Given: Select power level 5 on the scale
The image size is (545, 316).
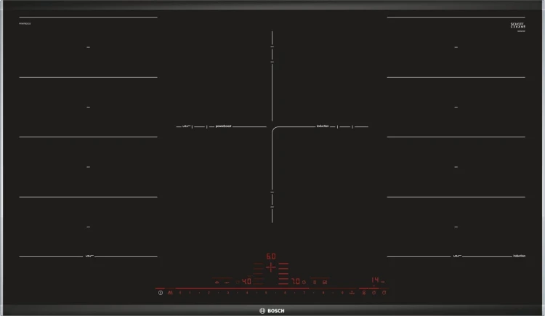Looking at the screenshot, I should click(266, 293).
